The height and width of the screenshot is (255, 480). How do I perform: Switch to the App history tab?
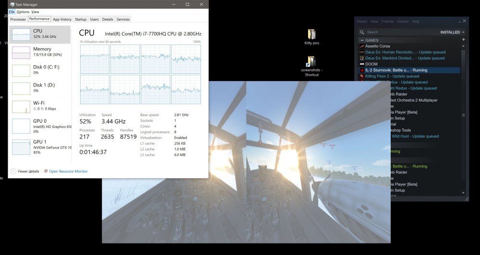(62, 19)
